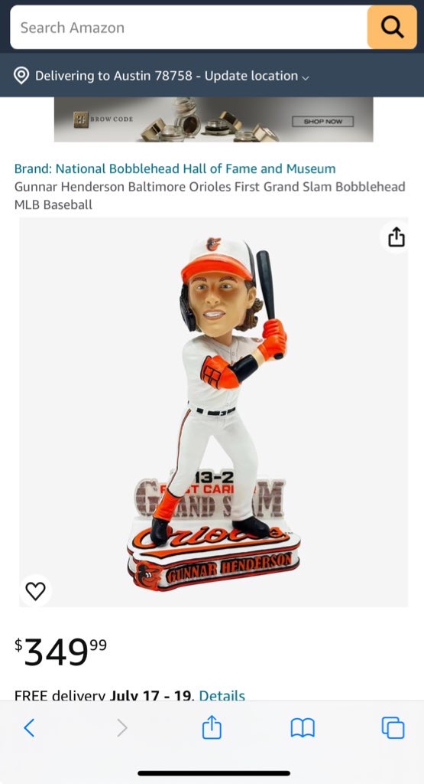
Task: Click SHOP NOW in Brow Code ad
Action: pos(322,122)
